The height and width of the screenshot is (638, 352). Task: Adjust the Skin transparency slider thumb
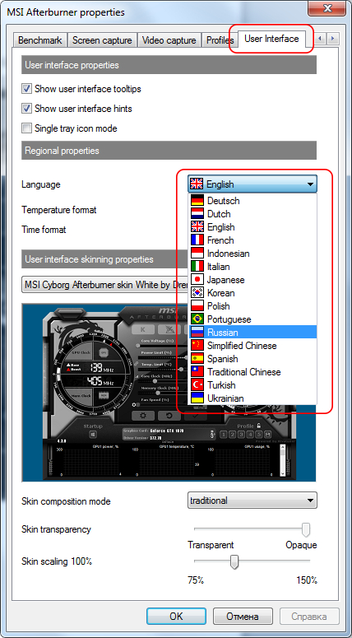coord(306,530)
